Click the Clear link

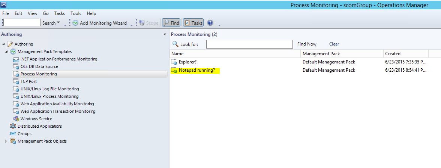(334, 44)
